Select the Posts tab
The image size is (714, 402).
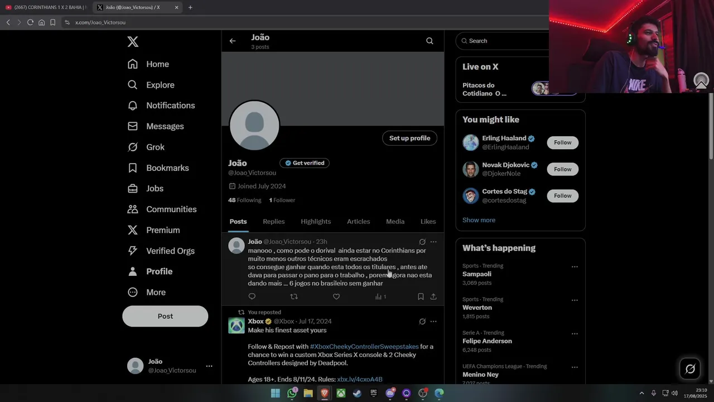(x=238, y=222)
